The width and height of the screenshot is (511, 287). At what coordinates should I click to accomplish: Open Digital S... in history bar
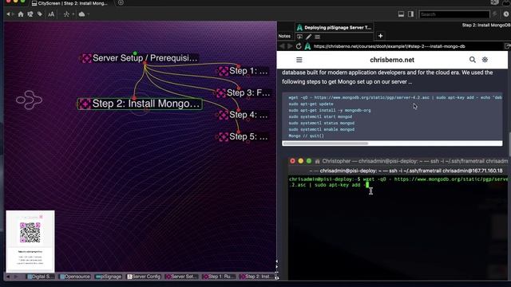tap(41, 277)
